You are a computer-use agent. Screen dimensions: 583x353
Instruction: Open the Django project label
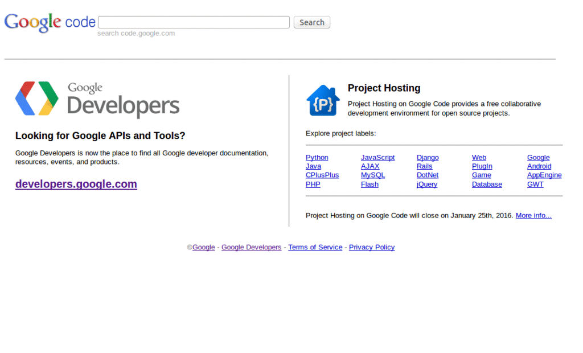pos(428,157)
